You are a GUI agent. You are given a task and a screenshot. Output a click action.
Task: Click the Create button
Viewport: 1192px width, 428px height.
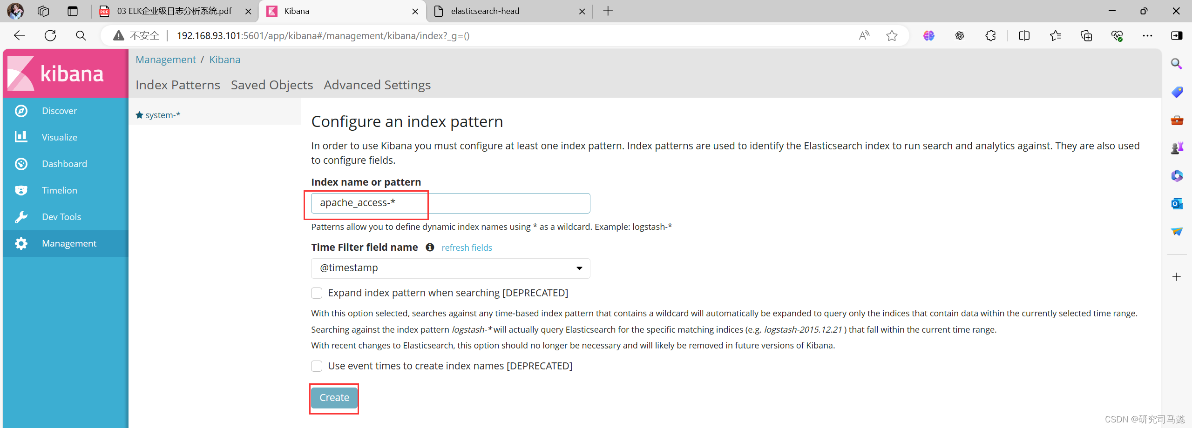pos(334,398)
